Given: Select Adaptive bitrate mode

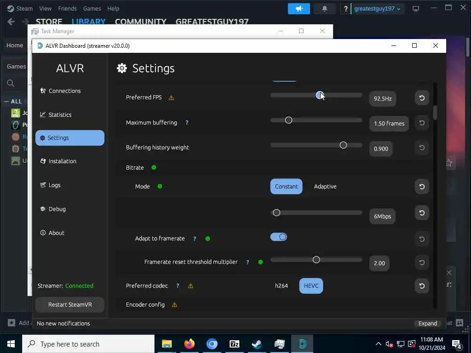Looking at the screenshot, I should 325,187.
